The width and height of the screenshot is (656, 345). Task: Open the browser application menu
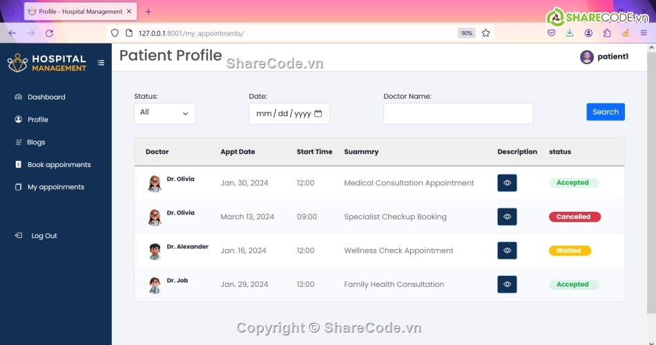coord(644,33)
